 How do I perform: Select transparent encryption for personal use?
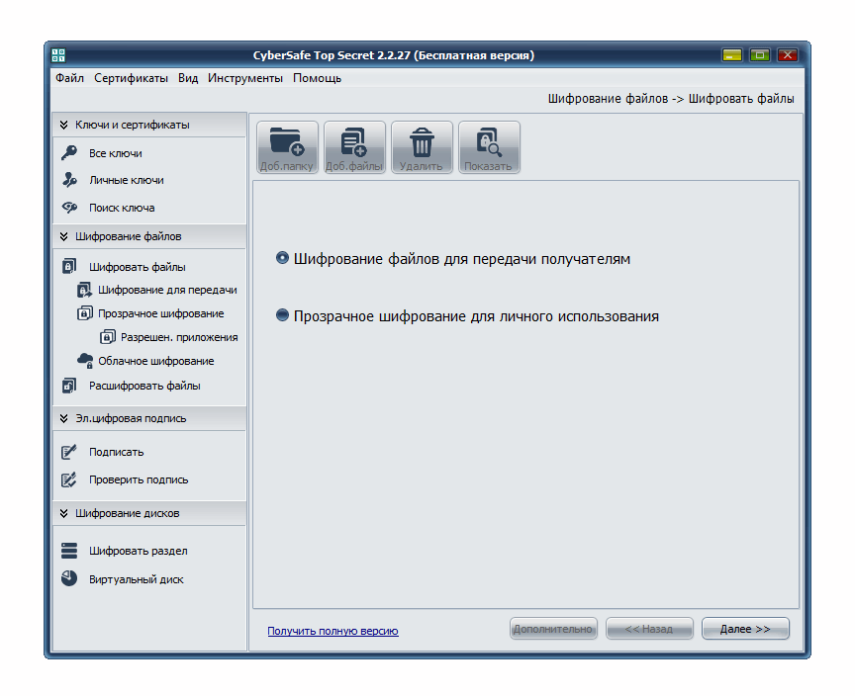283,316
